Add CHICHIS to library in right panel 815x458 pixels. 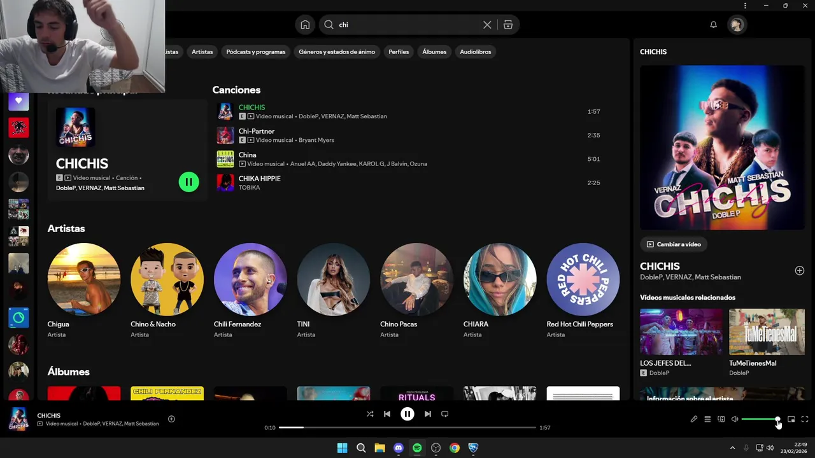800,271
